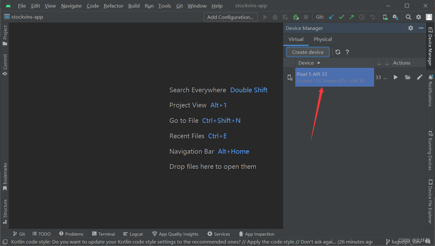Open Device File Explorer sidebar tab

[x=430, y=202]
